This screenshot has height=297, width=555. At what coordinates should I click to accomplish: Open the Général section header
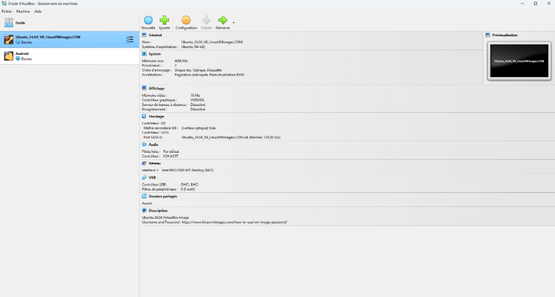(155, 35)
